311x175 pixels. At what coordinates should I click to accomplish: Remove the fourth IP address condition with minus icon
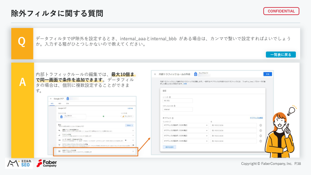click(260, 141)
